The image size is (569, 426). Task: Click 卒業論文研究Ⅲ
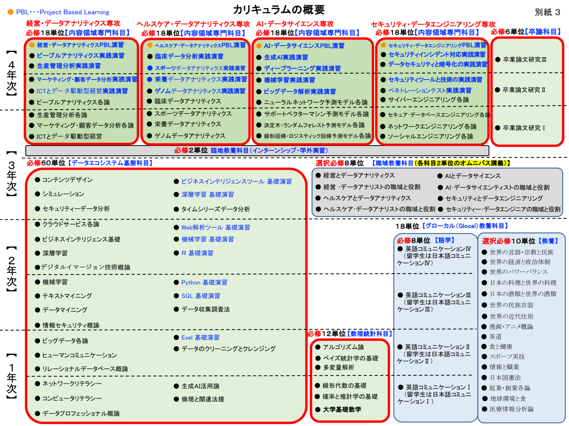coord(525,59)
